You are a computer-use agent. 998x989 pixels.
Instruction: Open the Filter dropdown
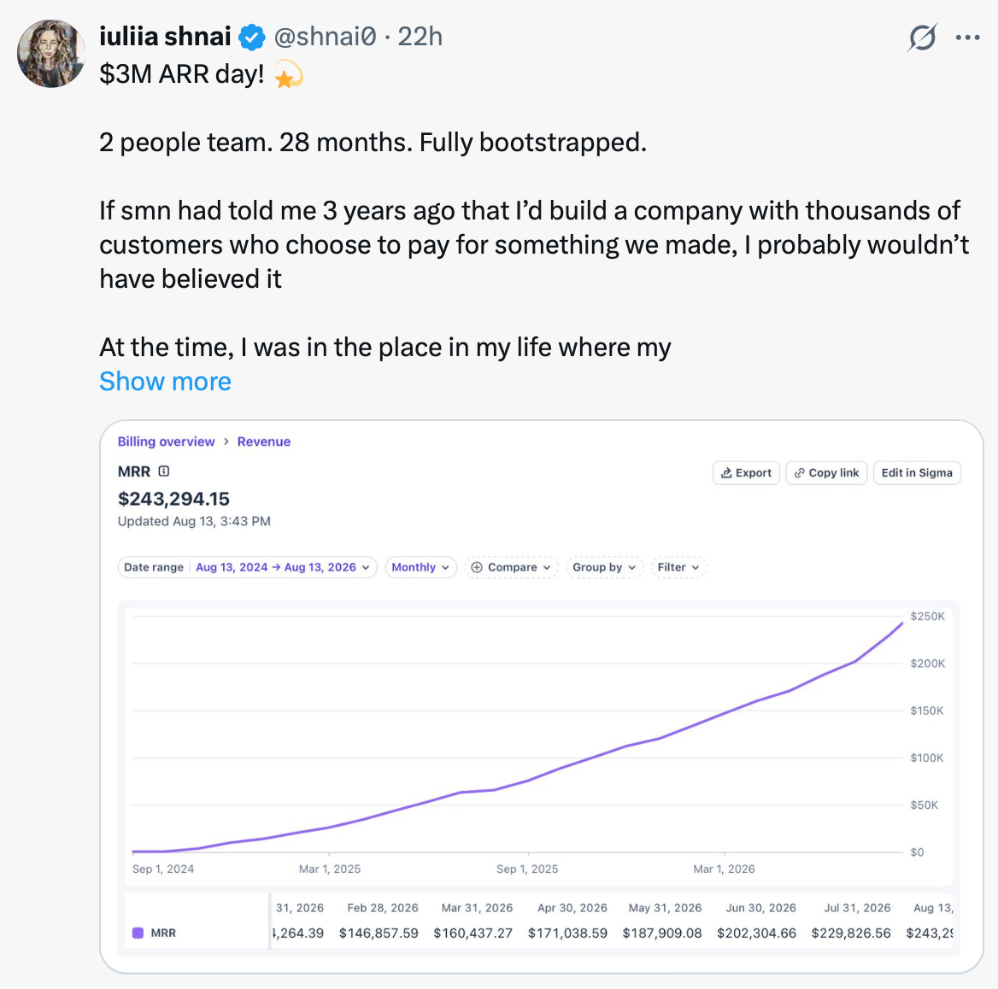coord(678,567)
